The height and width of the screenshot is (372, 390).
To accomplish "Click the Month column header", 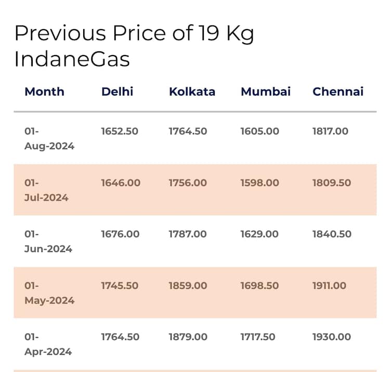I will click(x=44, y=92).
